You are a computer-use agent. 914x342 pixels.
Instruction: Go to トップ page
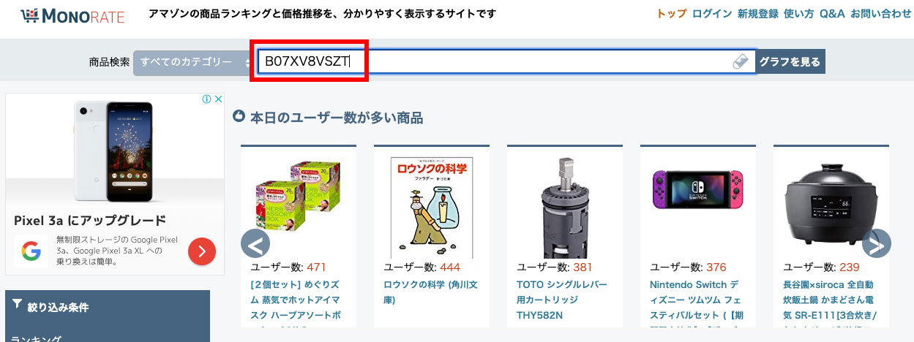click(x=671, y=14)
